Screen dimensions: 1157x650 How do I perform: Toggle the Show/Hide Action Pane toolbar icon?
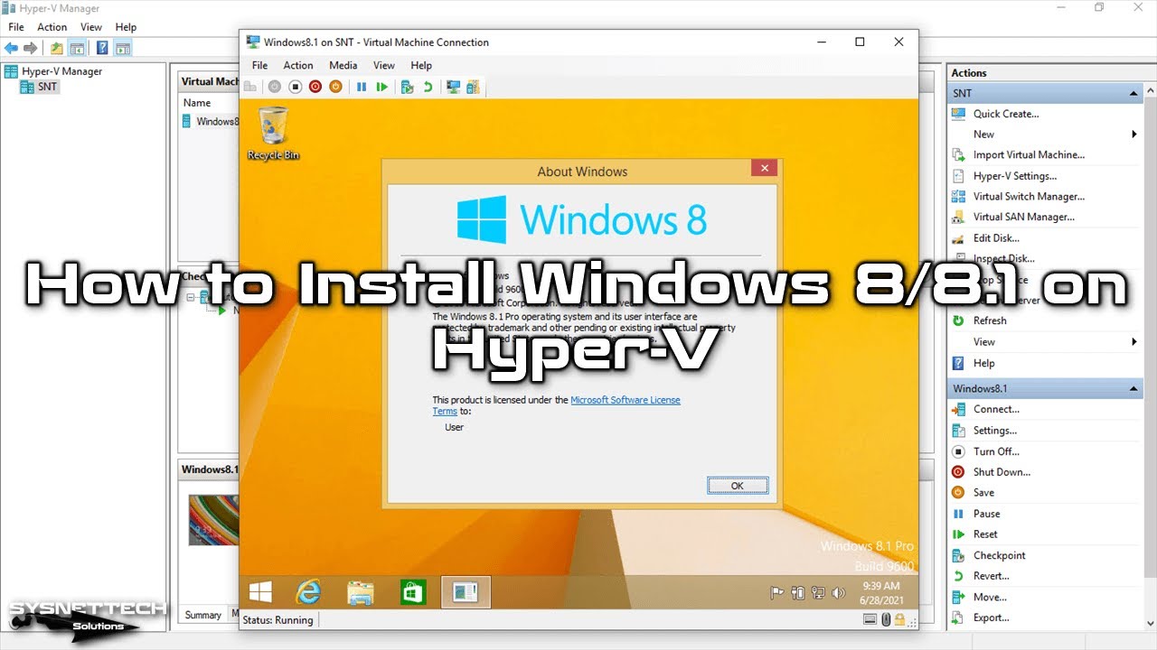pyautogui.click(x=123, y=48)
